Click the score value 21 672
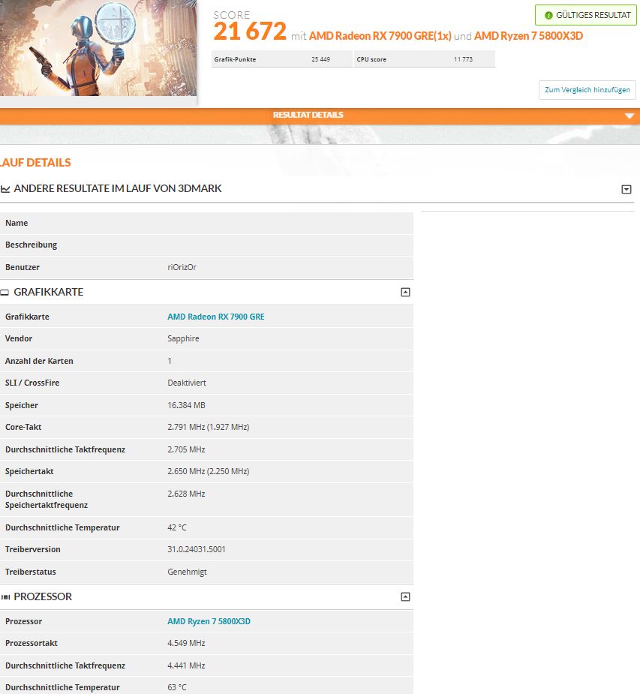The image size is (640, 694). tap(250, 32)
